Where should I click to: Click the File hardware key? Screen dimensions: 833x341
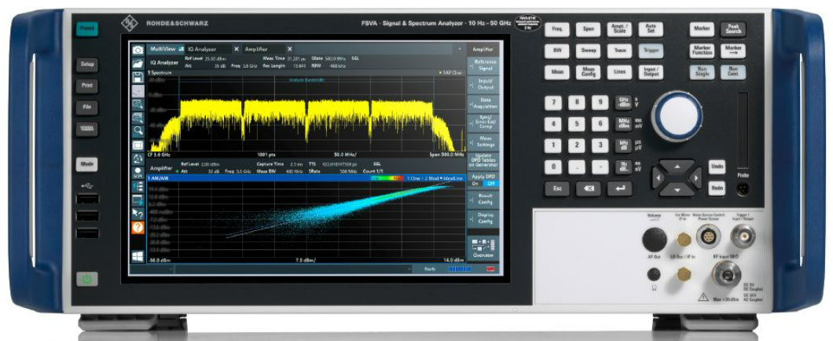click(86, 106)
